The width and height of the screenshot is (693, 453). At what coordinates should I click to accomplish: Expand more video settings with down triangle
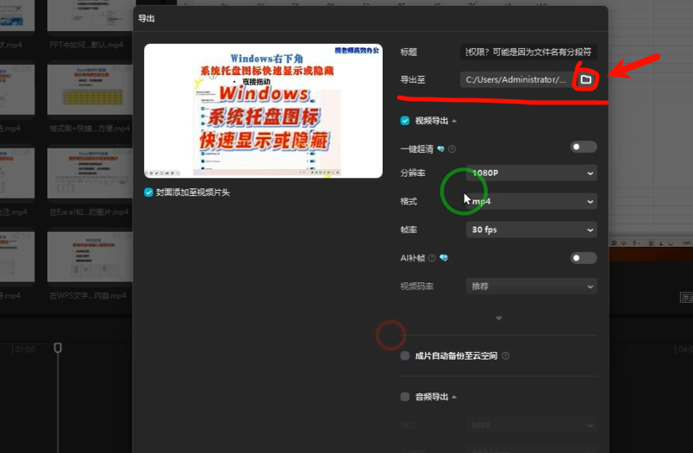[x=498, y=318]
